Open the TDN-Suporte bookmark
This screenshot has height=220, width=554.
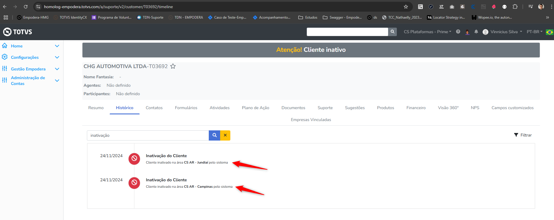[x=150, y=17]
